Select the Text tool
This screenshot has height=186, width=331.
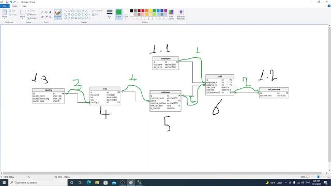coord(50,12)
